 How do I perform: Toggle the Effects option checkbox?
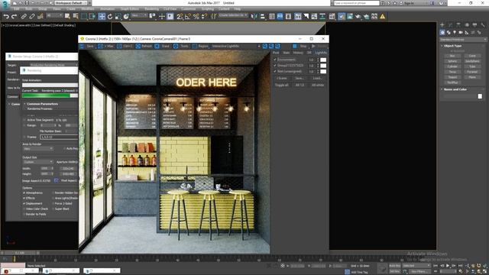click(24, 198)
